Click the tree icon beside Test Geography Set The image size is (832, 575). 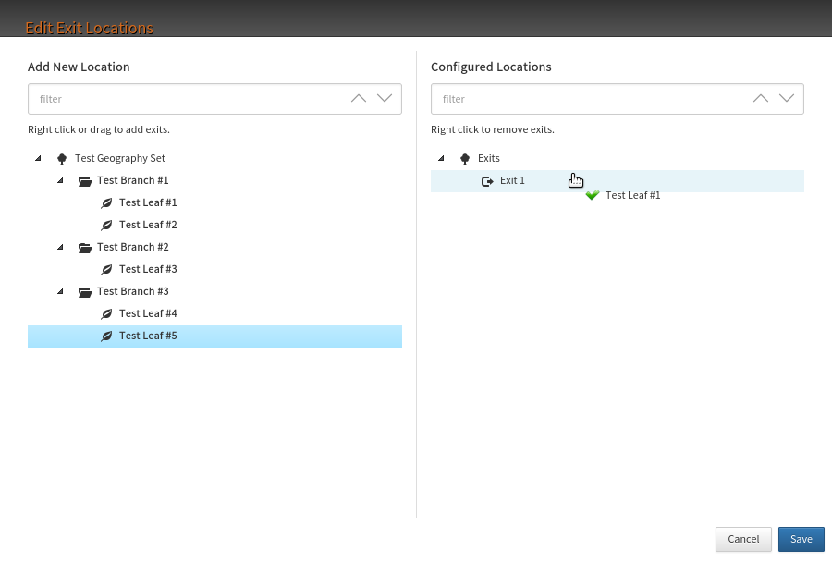tap(62, 158)
